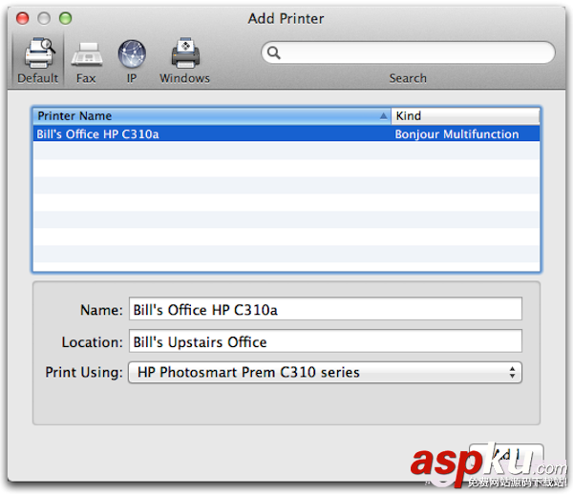Image resolution: width=573 pixels, height=494 pixels.
Task: Zoom the window with green button
Action: tap(66, 18)
